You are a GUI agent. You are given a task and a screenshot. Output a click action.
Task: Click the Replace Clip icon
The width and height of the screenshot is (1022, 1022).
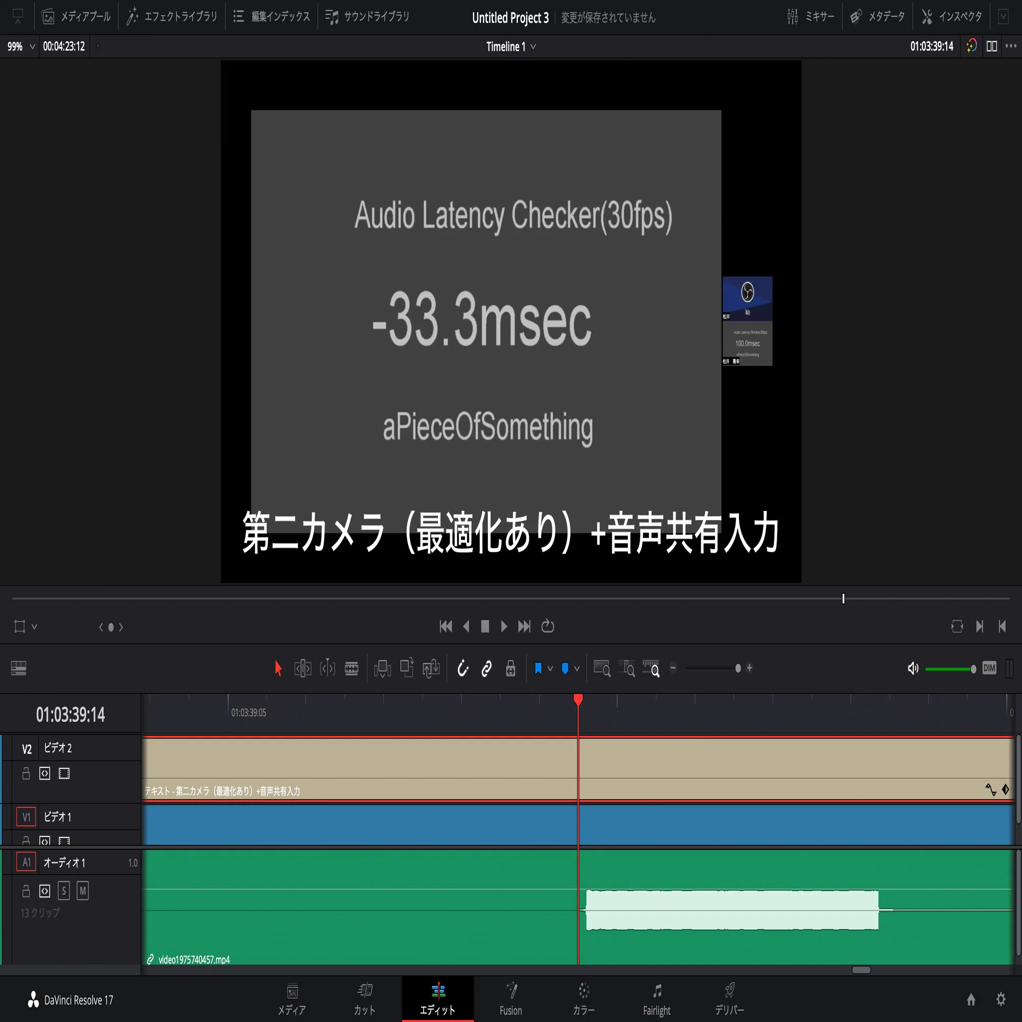(x=431, y=668)
